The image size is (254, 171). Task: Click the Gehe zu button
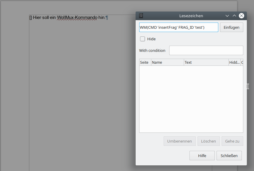[x=232, y=141]
